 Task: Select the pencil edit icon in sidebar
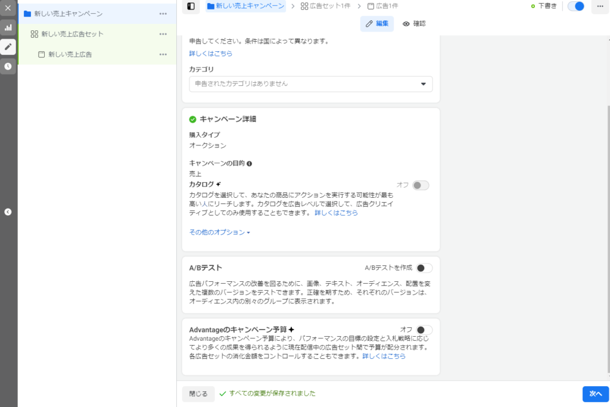(8, 46)
